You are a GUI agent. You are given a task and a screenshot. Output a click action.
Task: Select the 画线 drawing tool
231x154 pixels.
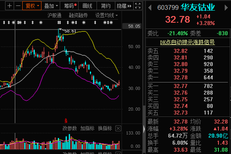point(87,6)
